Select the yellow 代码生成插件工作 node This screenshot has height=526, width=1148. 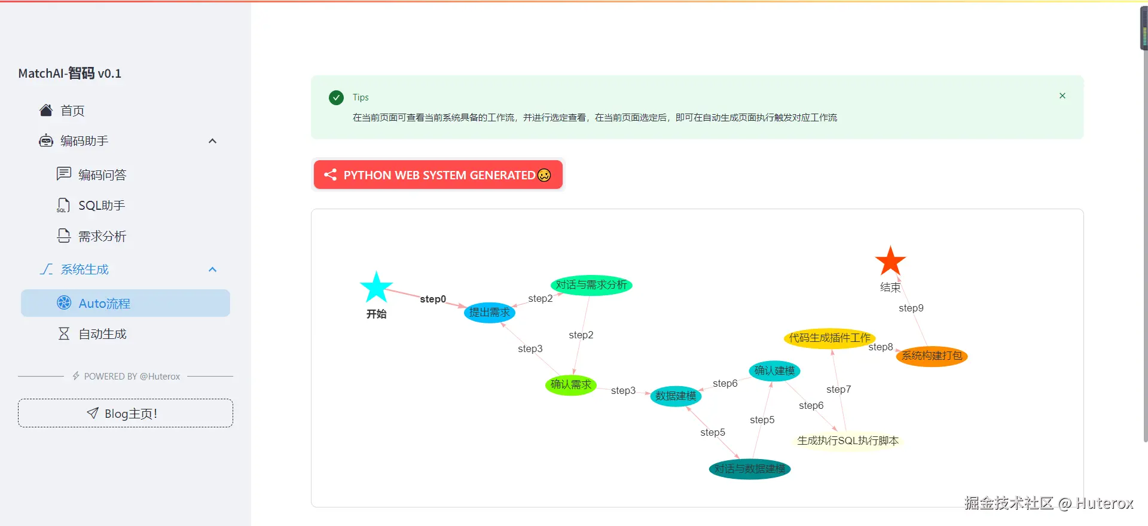(829, 338)
